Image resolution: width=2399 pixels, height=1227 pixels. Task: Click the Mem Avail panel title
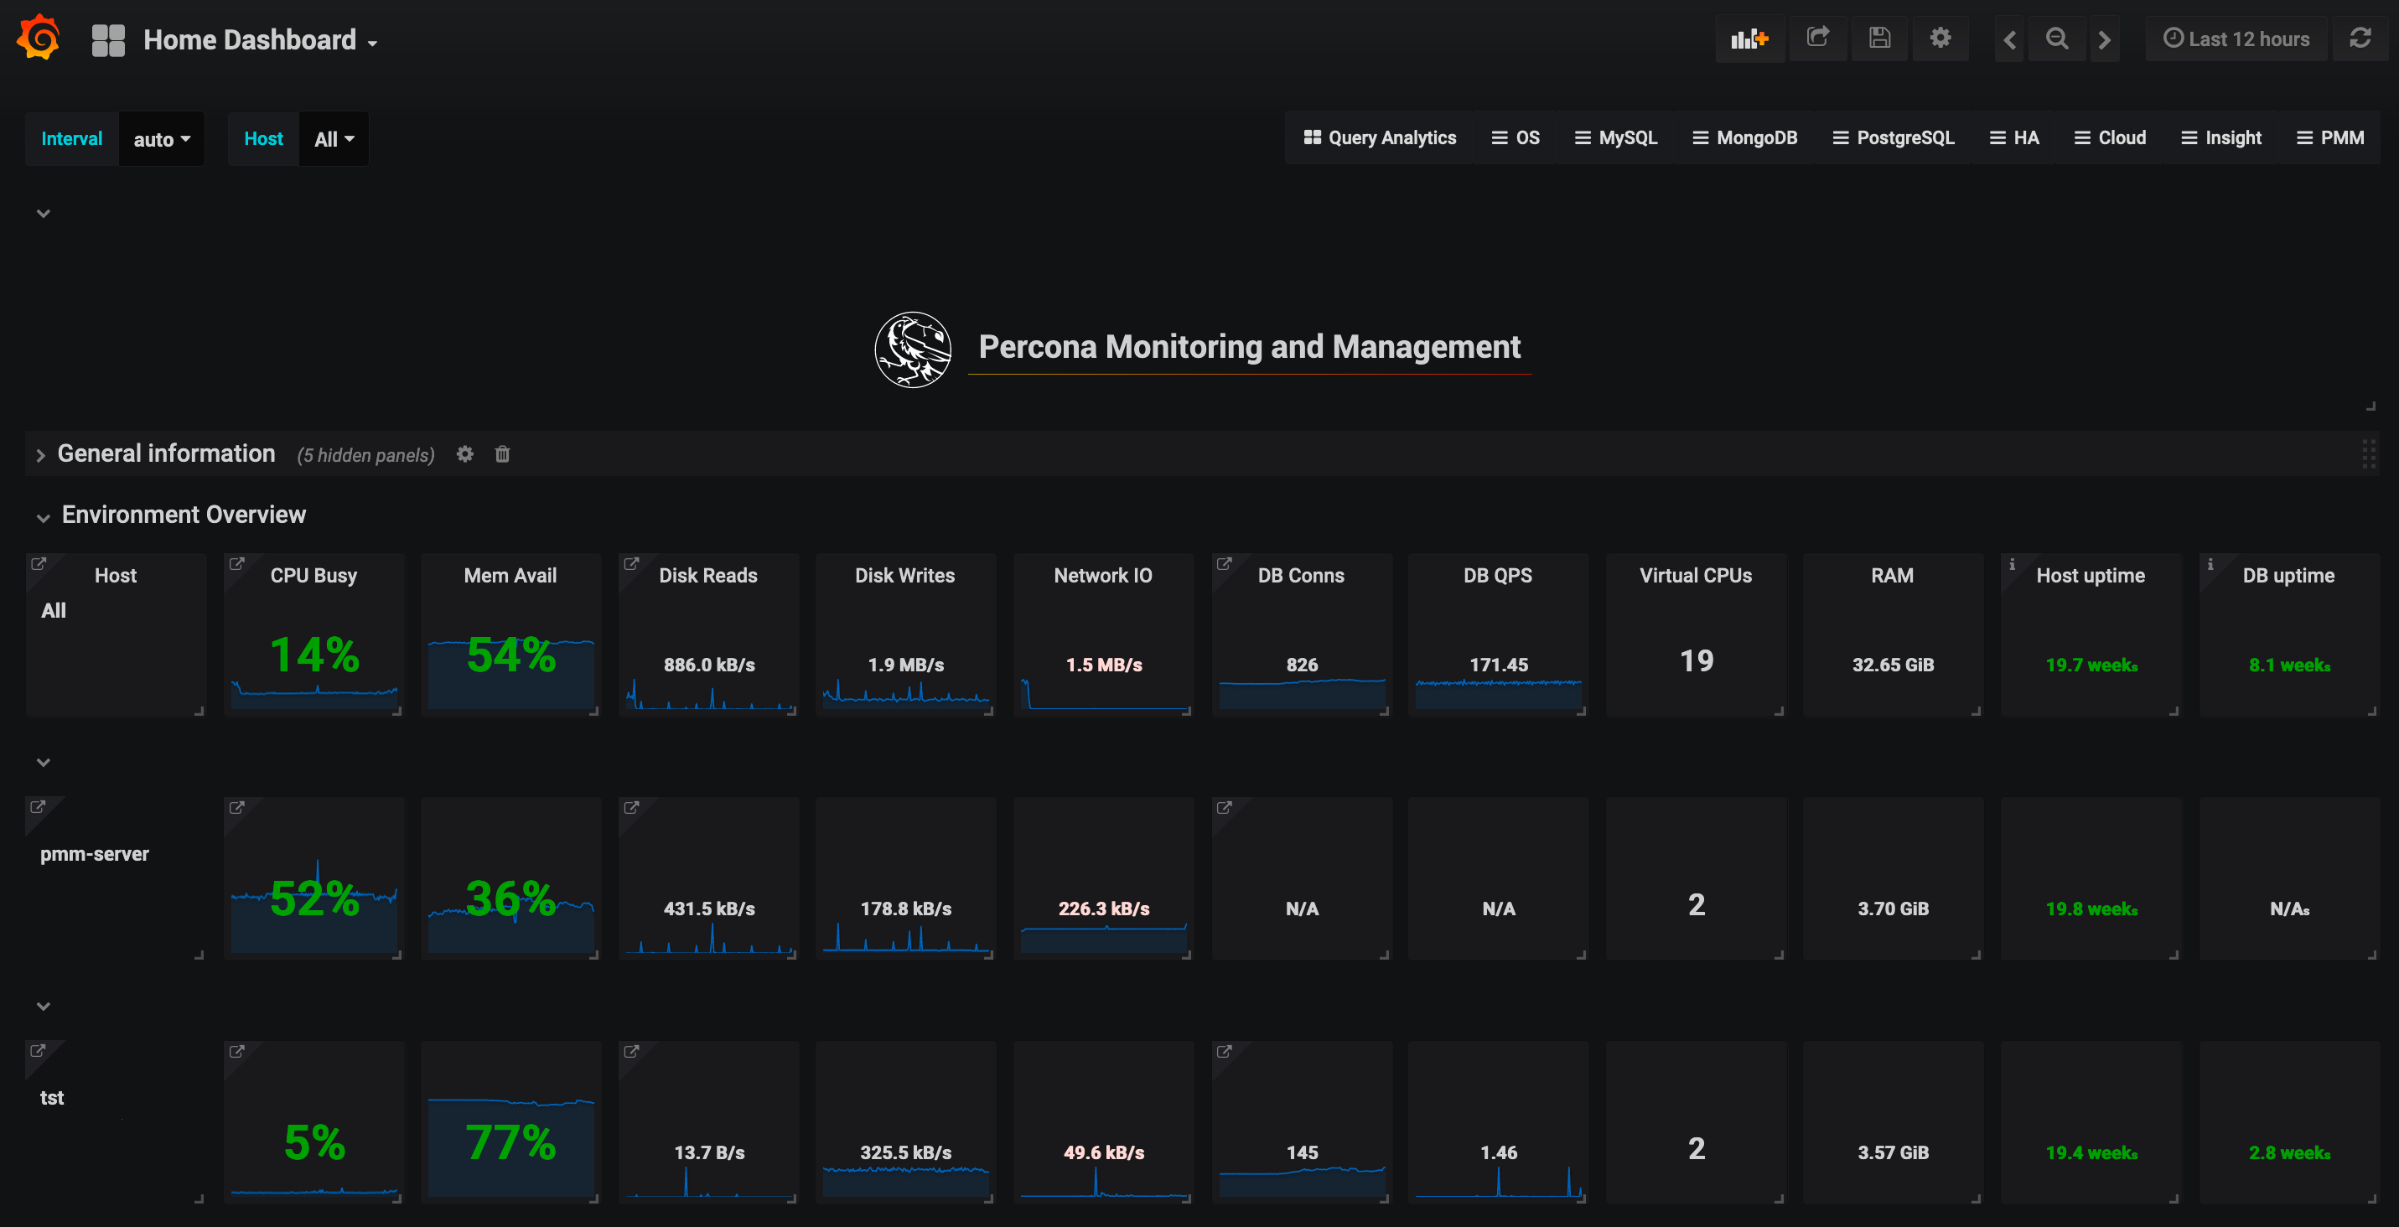click(510, 575)
